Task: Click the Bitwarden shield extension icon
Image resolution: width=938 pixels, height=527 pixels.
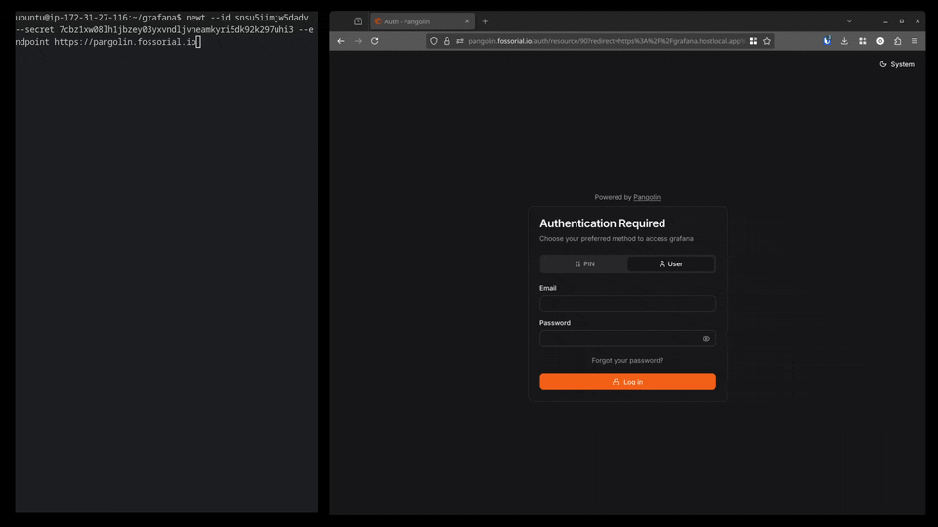Action: tap(827, 41)
